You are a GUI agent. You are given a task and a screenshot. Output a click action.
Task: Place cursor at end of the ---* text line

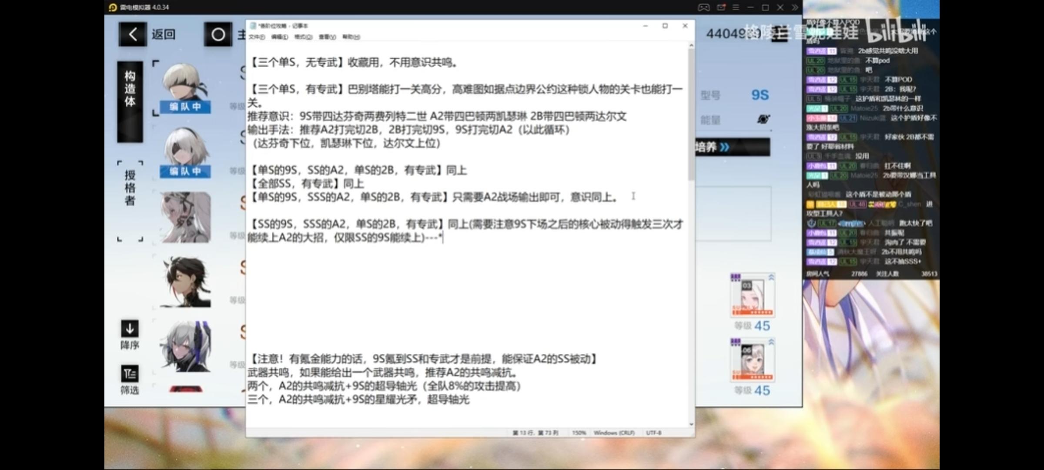442,238
